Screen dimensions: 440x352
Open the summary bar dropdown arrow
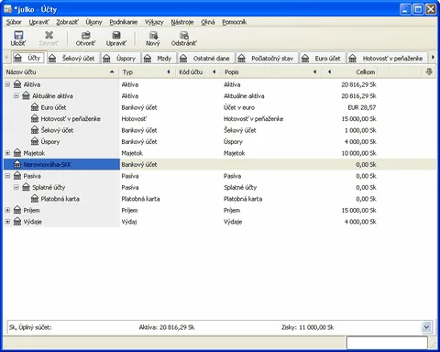[426, 327]
